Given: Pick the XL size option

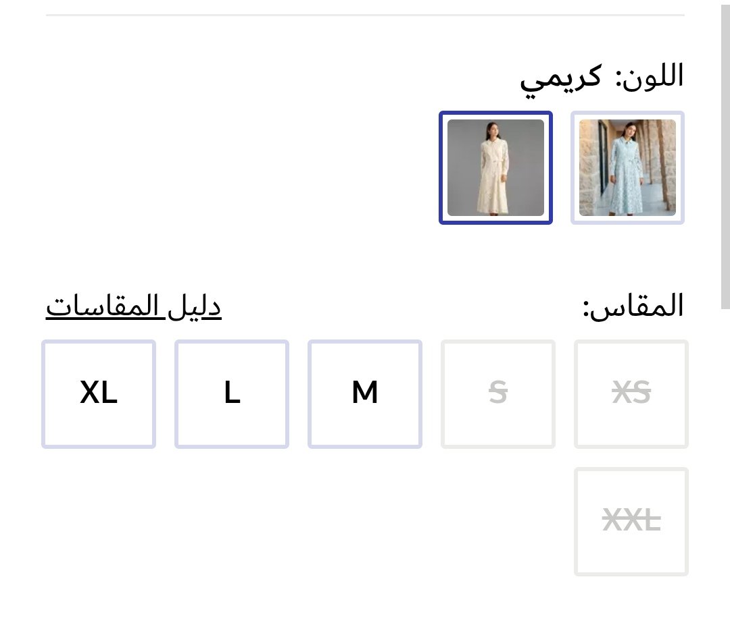Looking at the screenshot, I should [x=99, y=393].
